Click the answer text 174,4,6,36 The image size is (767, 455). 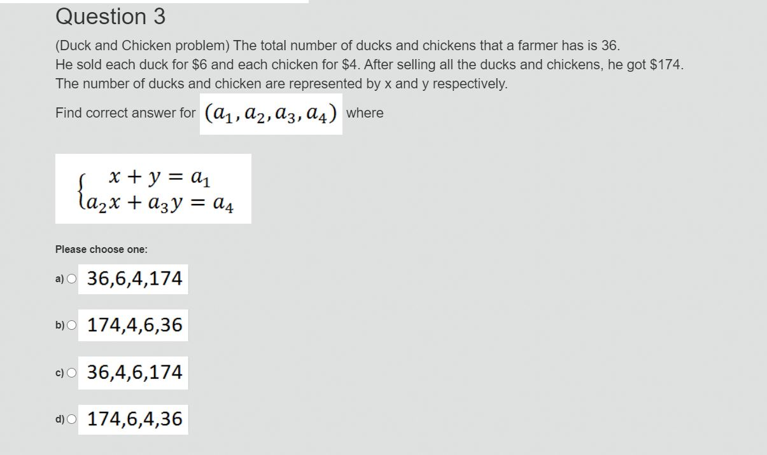(134, 325)
